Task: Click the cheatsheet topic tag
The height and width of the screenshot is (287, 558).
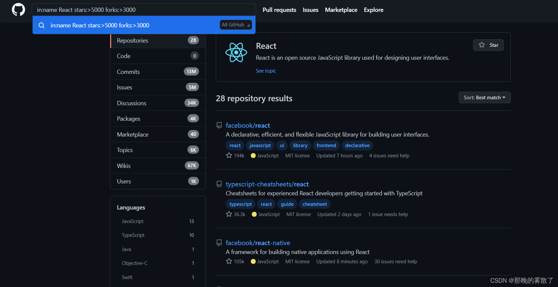Action: 315,204
